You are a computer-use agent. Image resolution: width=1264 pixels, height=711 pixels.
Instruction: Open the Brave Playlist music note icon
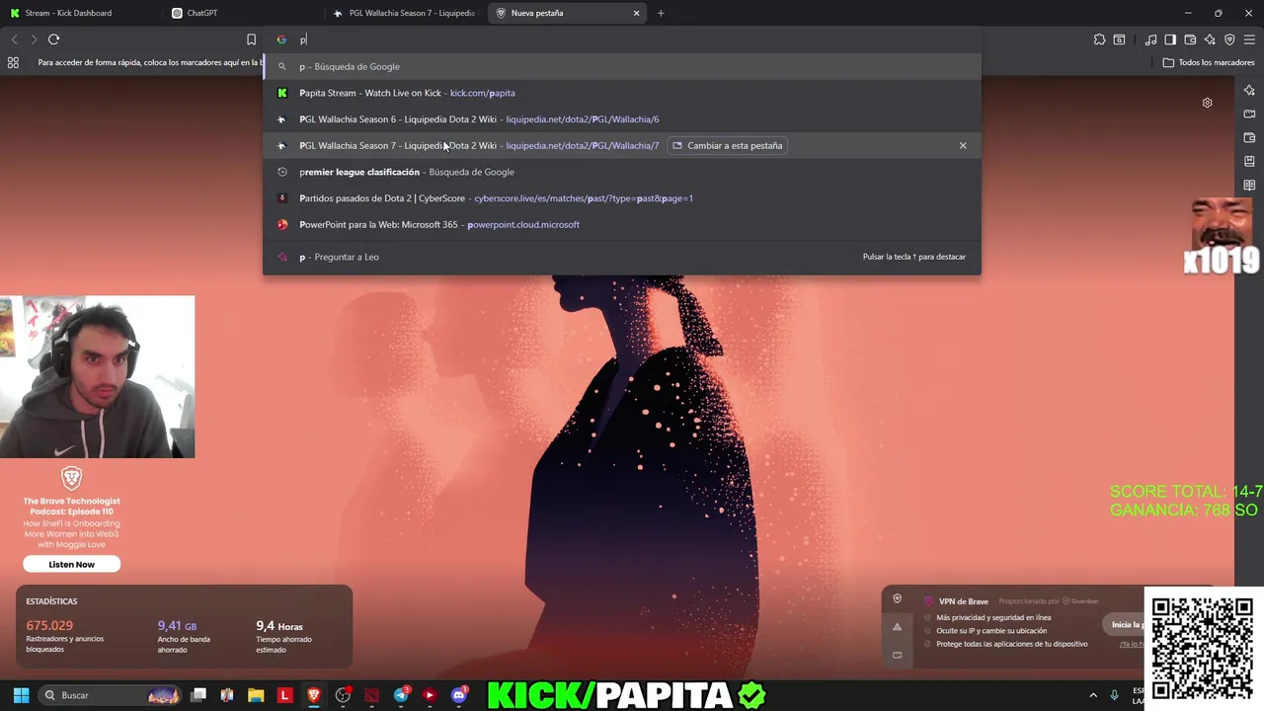tap(1150, 39)
